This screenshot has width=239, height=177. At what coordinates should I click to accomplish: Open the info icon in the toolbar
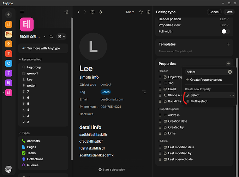pyautogui.click(x=149, y=12)
